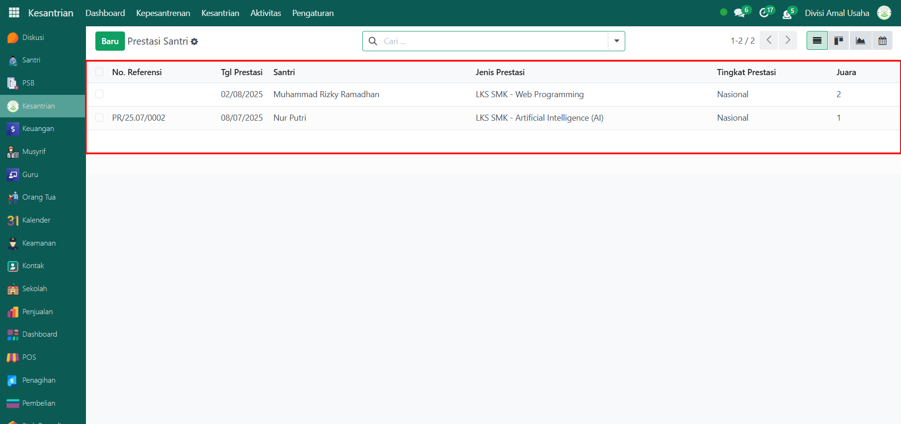Open the apps grid home menu

tap(14, 13)
